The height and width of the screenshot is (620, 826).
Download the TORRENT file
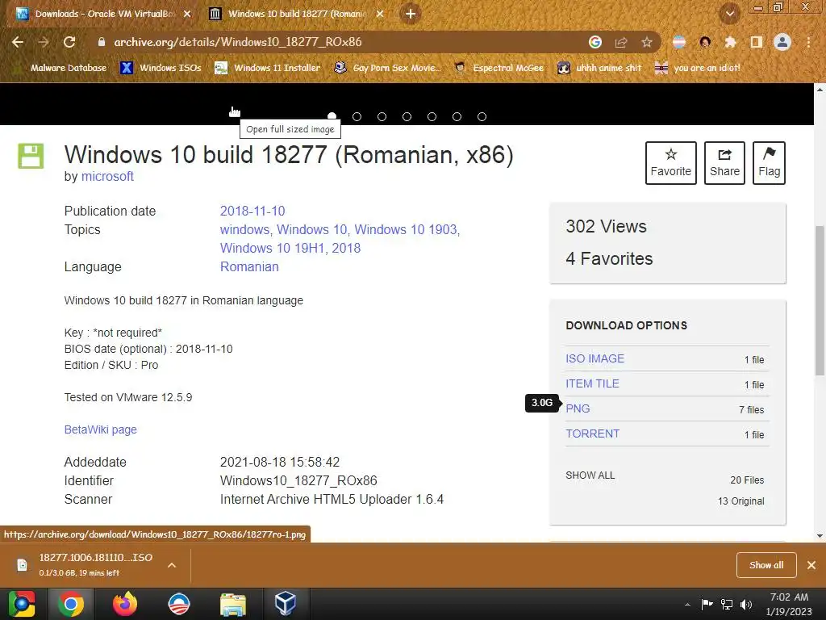[592, 434]
